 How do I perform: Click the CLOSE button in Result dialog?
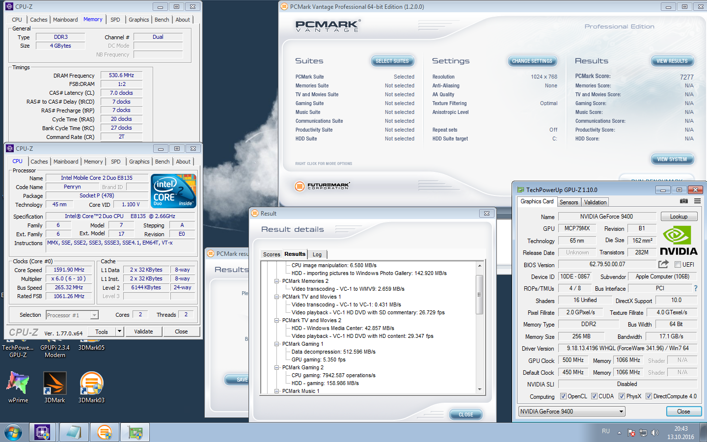coord(466,414)
